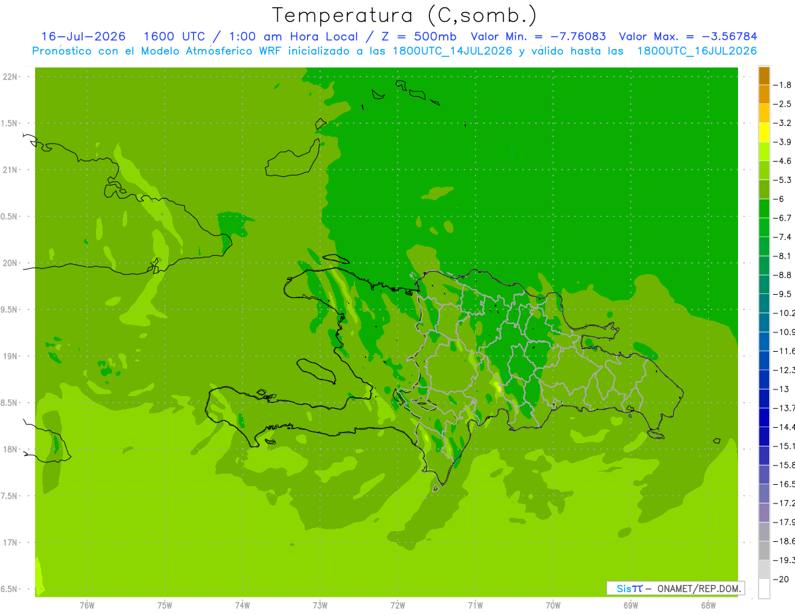The height and width of the screenshot is (614, 795).
Task: Click the 70W longitude label
Action: point(553,605)
